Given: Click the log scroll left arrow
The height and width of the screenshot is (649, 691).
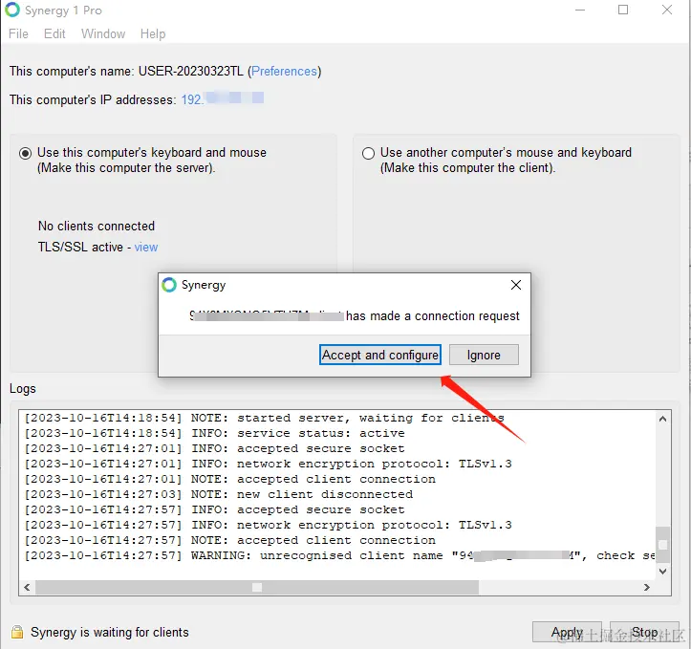Looking at the screenshot, I should (x=28, y=587).
